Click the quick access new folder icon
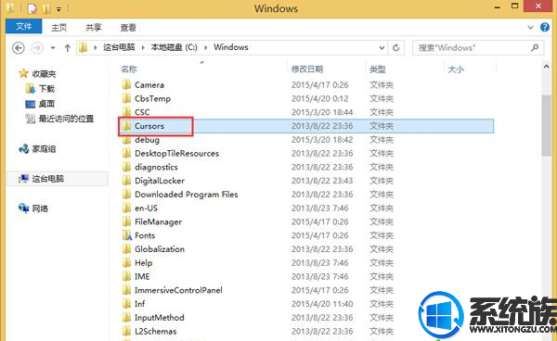 tap(46, 8)
